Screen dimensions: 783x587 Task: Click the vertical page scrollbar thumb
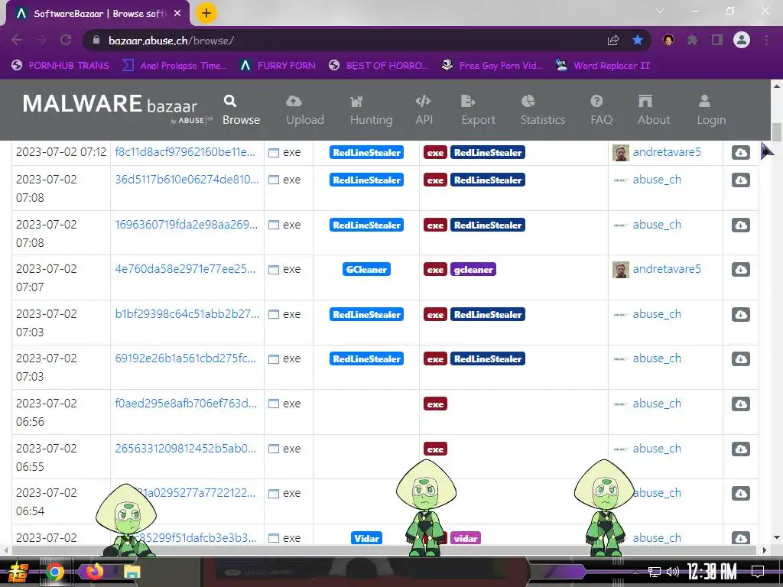click(776, 132)
